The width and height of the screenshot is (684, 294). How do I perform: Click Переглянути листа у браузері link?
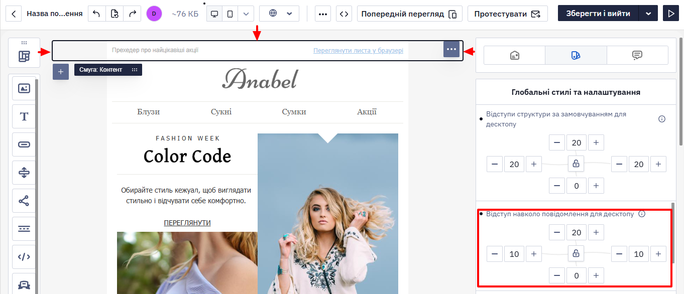point(358,50)
